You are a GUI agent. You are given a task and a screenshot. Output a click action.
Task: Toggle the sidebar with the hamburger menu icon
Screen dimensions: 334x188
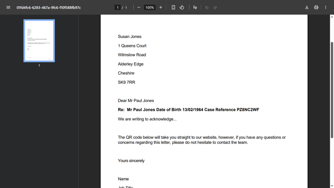click(8, 7)
